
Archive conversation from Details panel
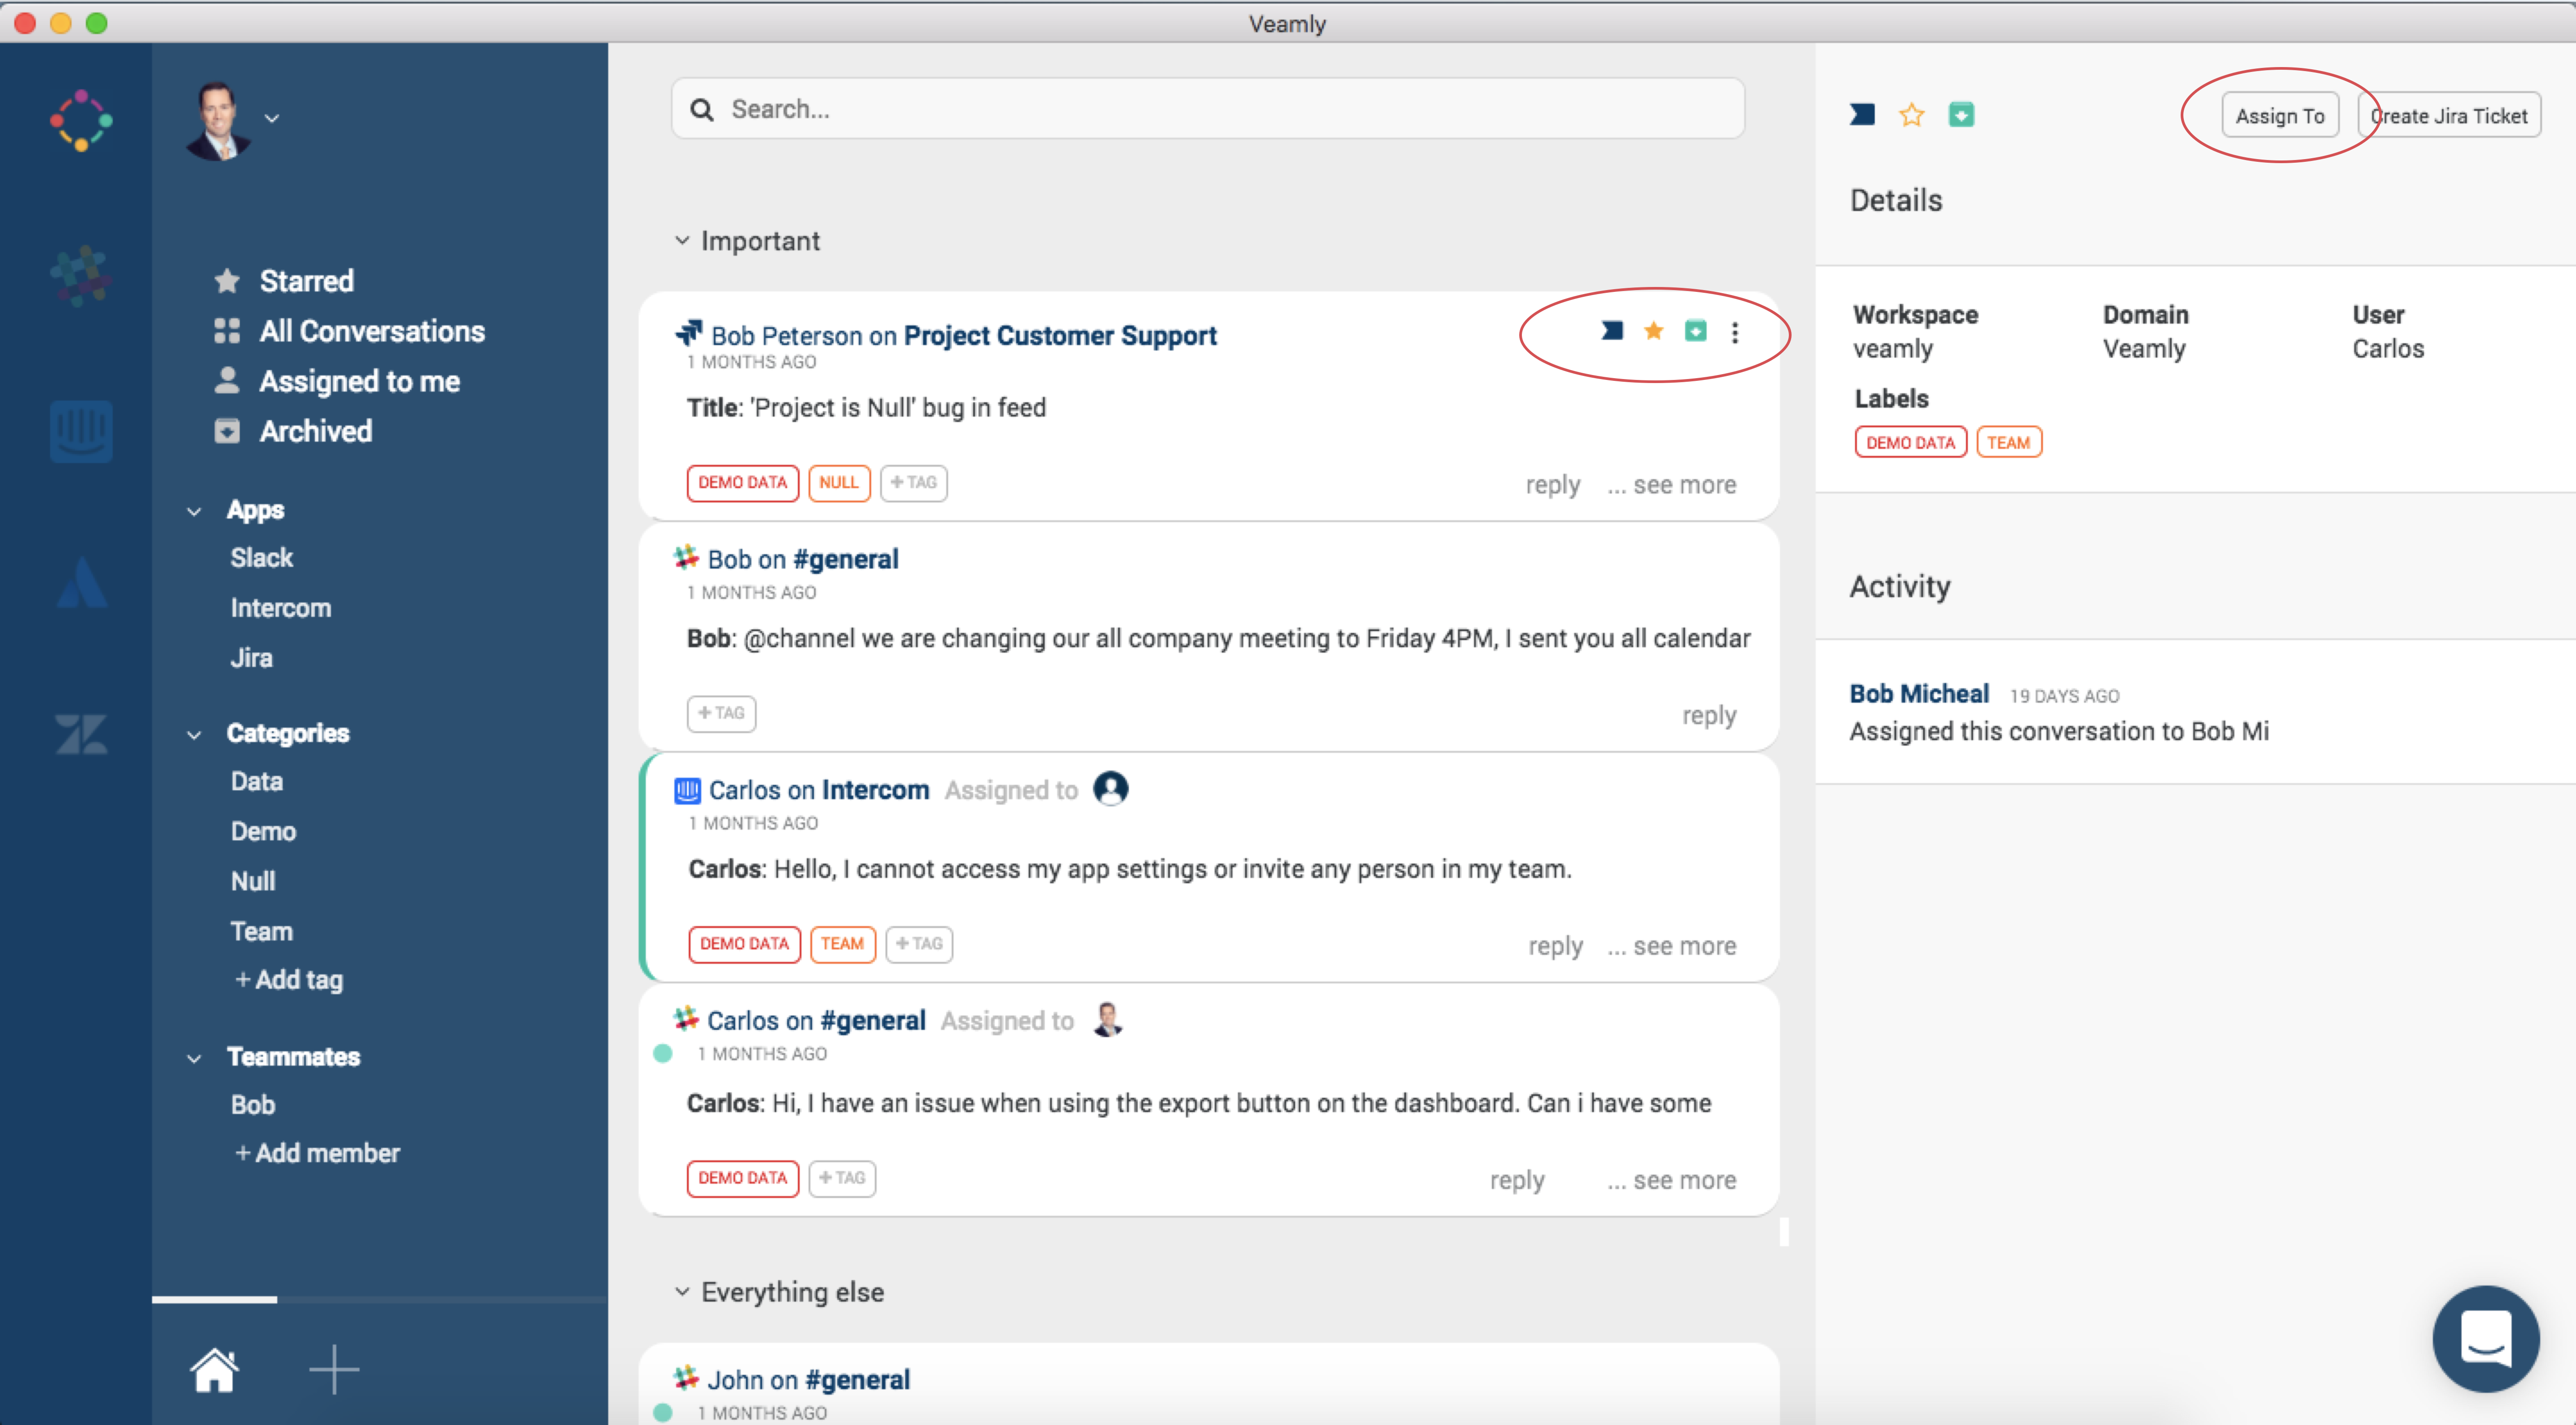1962,115
